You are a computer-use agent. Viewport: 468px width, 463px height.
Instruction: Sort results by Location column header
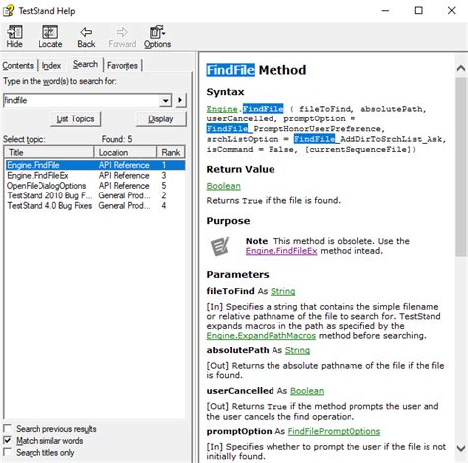tap(125, 152)
